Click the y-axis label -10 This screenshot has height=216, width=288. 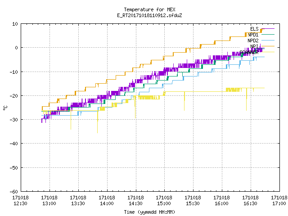click(14, 72)
